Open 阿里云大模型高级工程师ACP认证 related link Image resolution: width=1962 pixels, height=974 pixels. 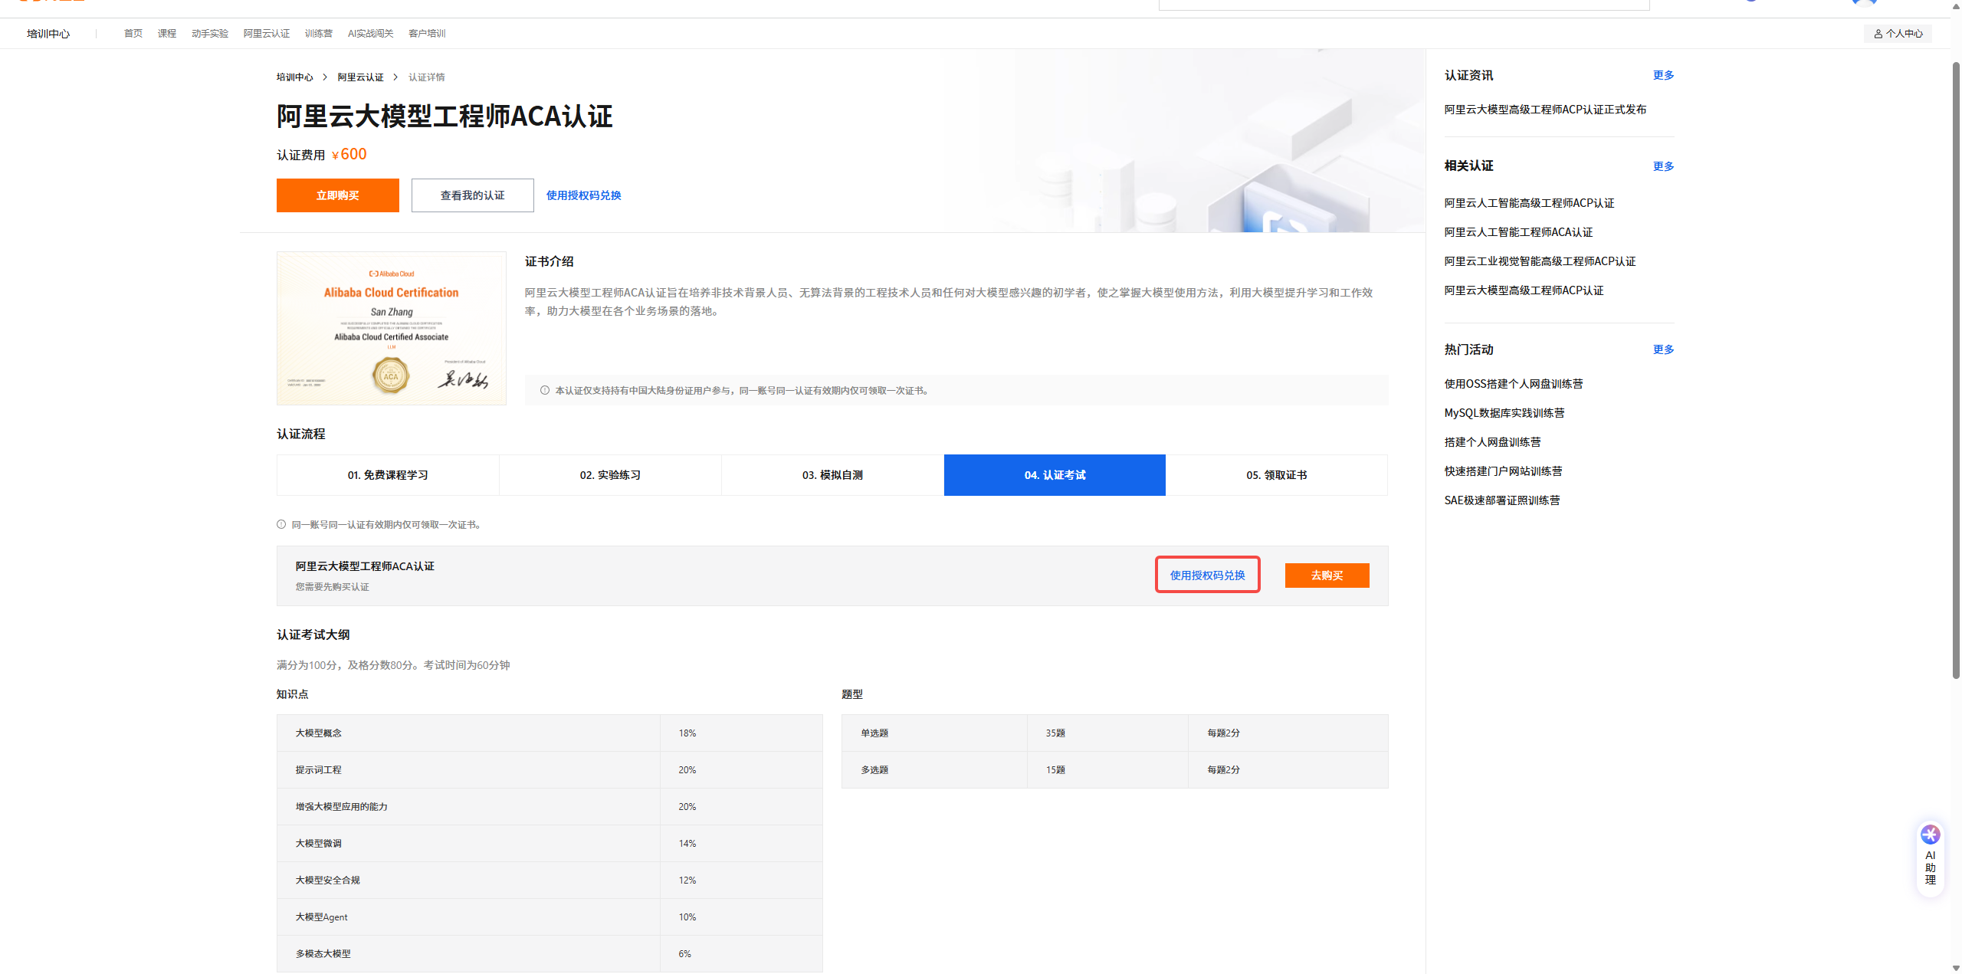point(1524,290)
